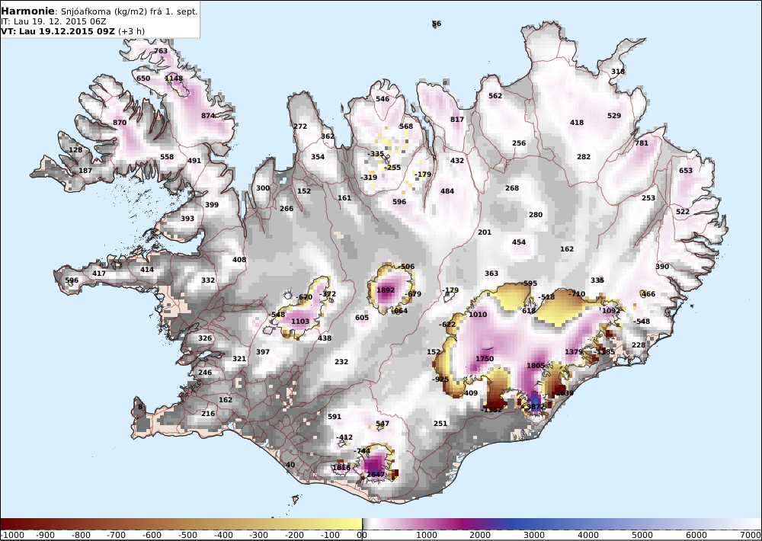This screenshot has height=541, width=762.
Task: Select the value 2647 on the southern glacier
Action: point(375,475)
